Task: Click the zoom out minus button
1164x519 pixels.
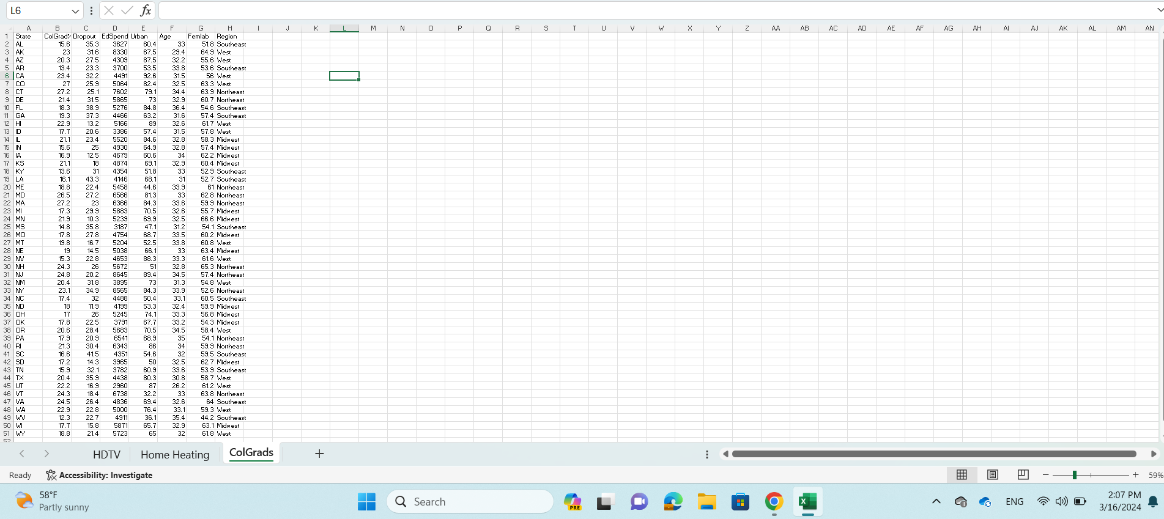Action: [1046, 475]
